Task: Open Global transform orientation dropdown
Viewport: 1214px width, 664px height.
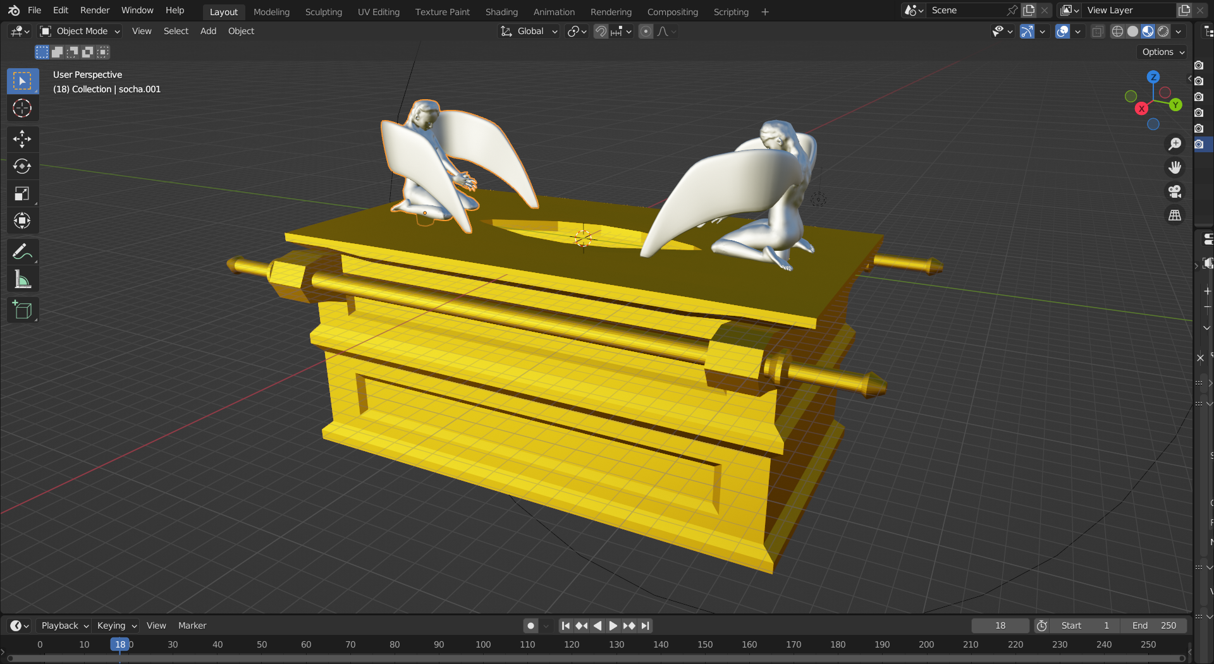Action: tap(529, 31)
